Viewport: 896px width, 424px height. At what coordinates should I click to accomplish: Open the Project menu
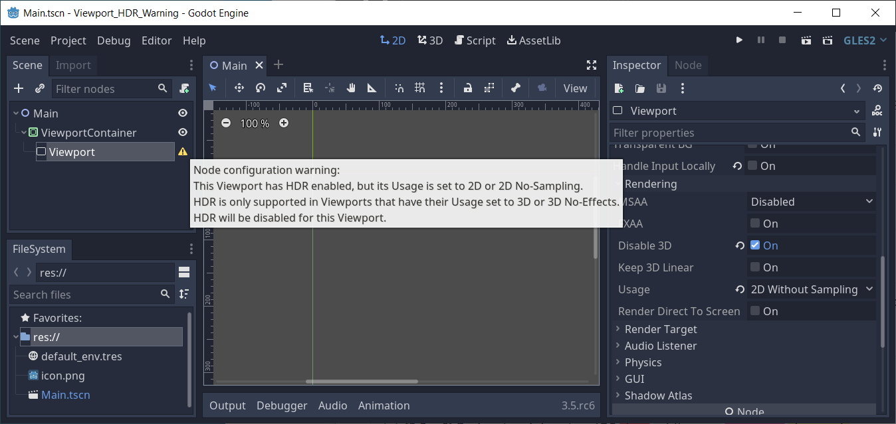point(68,40)
